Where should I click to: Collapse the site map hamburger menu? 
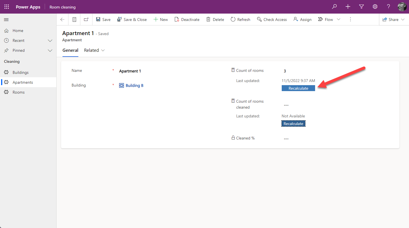pos(6,20)
